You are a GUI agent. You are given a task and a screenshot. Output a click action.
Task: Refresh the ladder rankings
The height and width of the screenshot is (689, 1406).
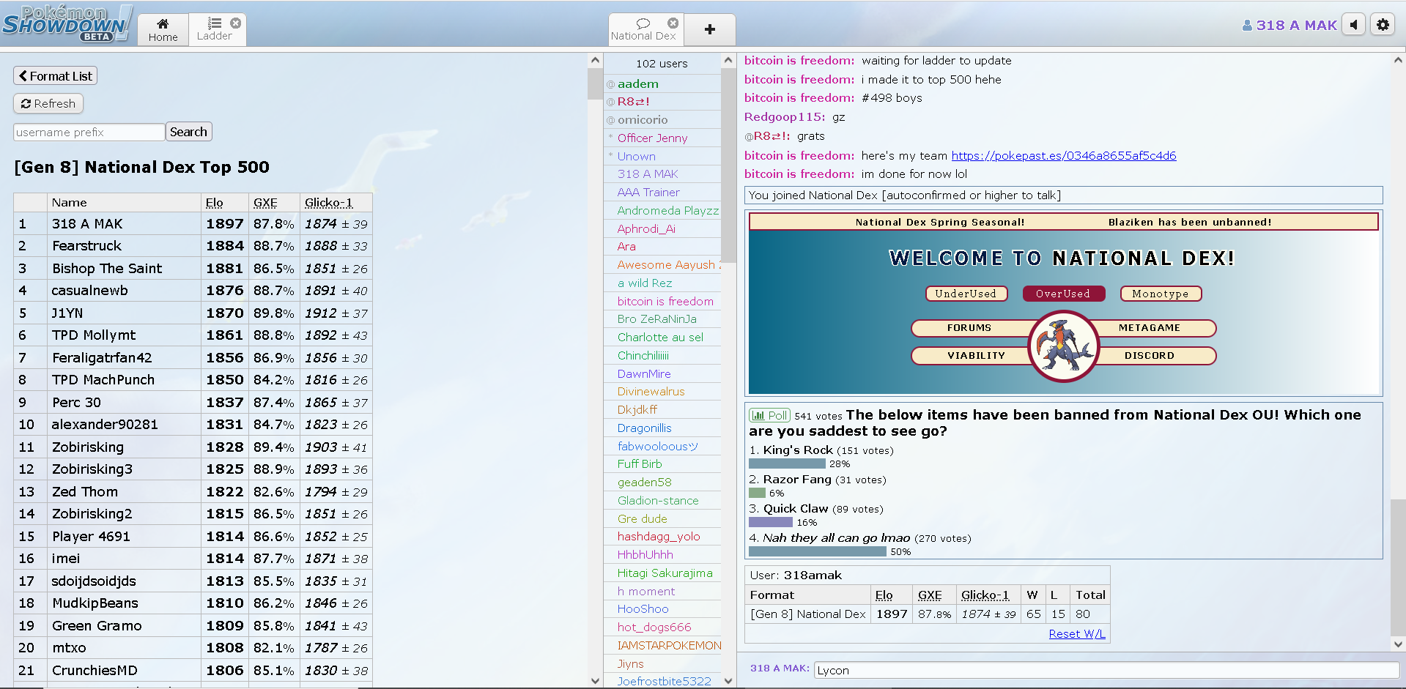(48, 104)
